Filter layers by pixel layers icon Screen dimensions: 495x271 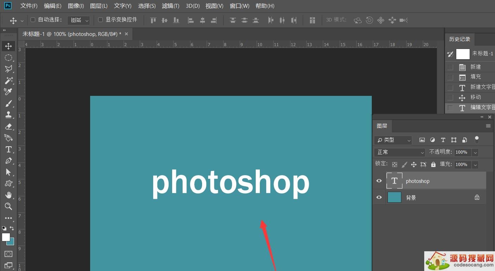(x=422, y=140)
